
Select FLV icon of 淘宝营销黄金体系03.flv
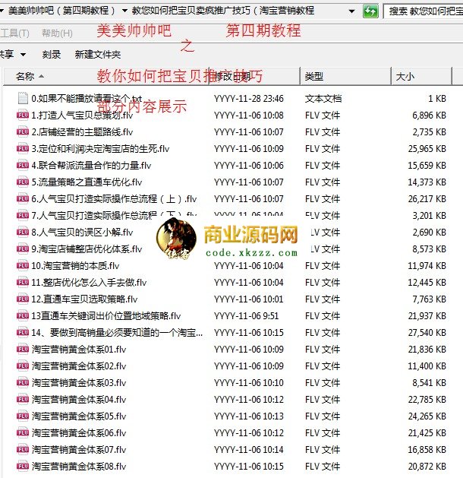23,382
